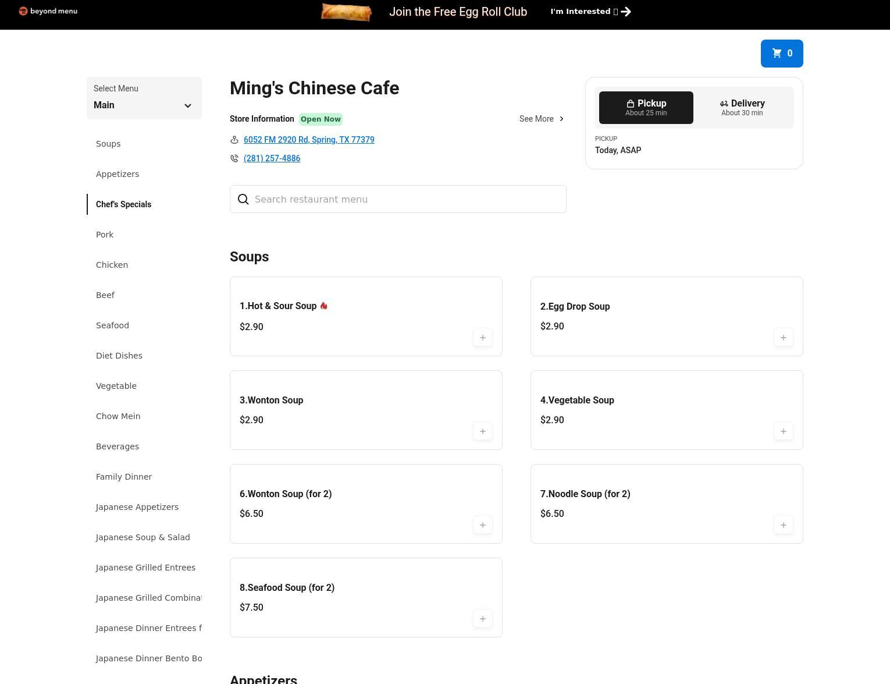Open the Select Menu dropdown

tap(144, 98)
